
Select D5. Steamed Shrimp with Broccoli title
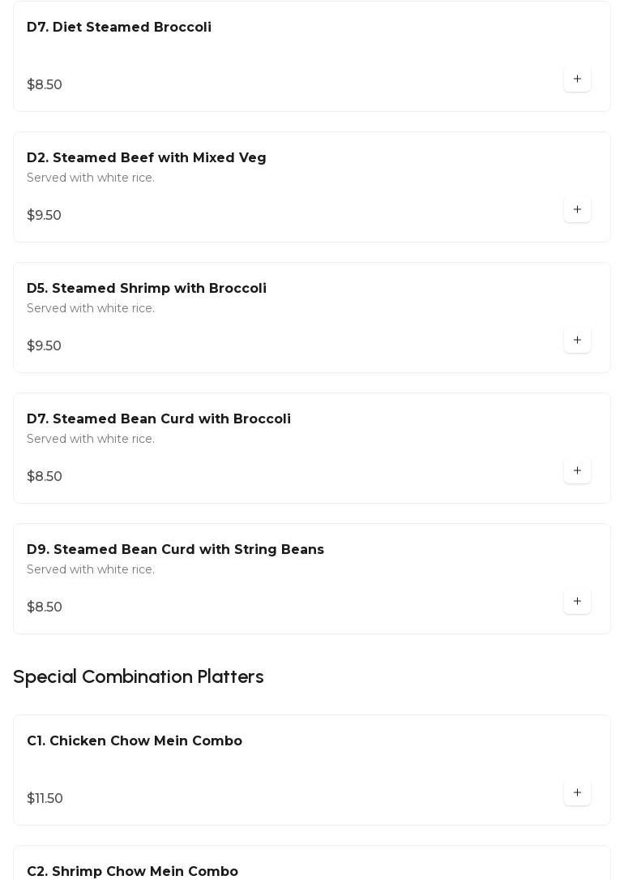147,289
